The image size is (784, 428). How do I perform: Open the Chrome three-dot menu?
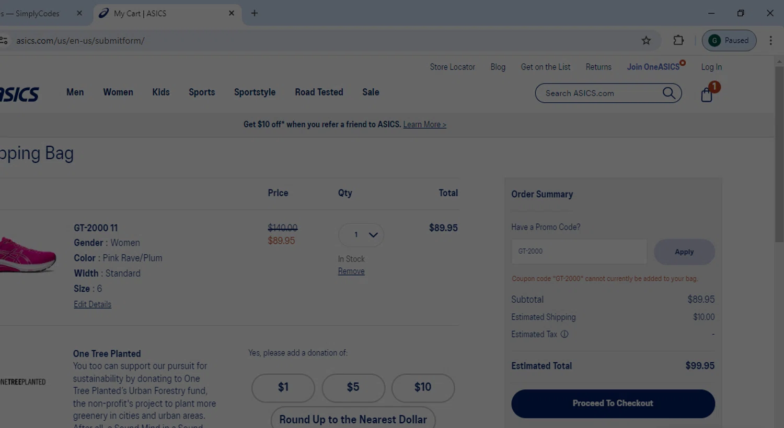click(x=770, y=40)
